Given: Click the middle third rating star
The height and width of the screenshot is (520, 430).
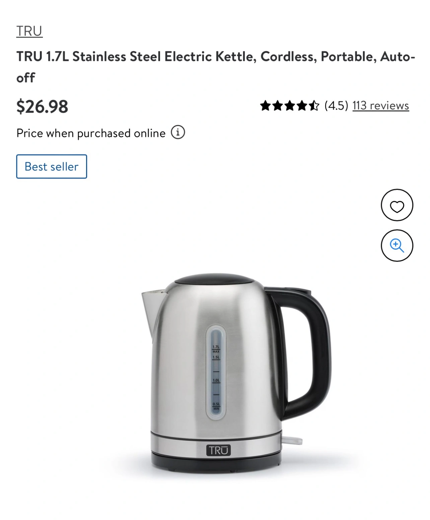Looking at the screenshot, I should [x=290, y=106].
